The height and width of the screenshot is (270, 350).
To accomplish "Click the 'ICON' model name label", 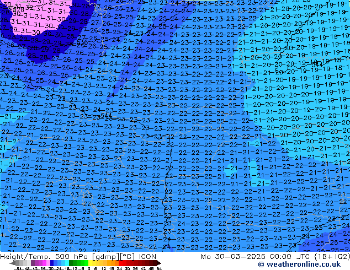I will [x=147, y=257].
